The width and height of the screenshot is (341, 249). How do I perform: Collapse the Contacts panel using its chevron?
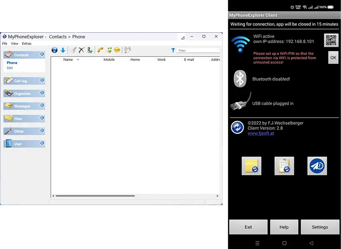(42, 54)
